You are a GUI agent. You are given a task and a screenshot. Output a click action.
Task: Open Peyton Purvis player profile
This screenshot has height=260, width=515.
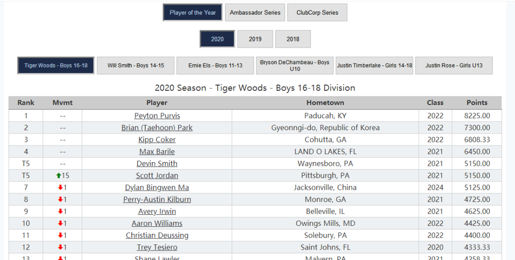(x=157, y=116)
